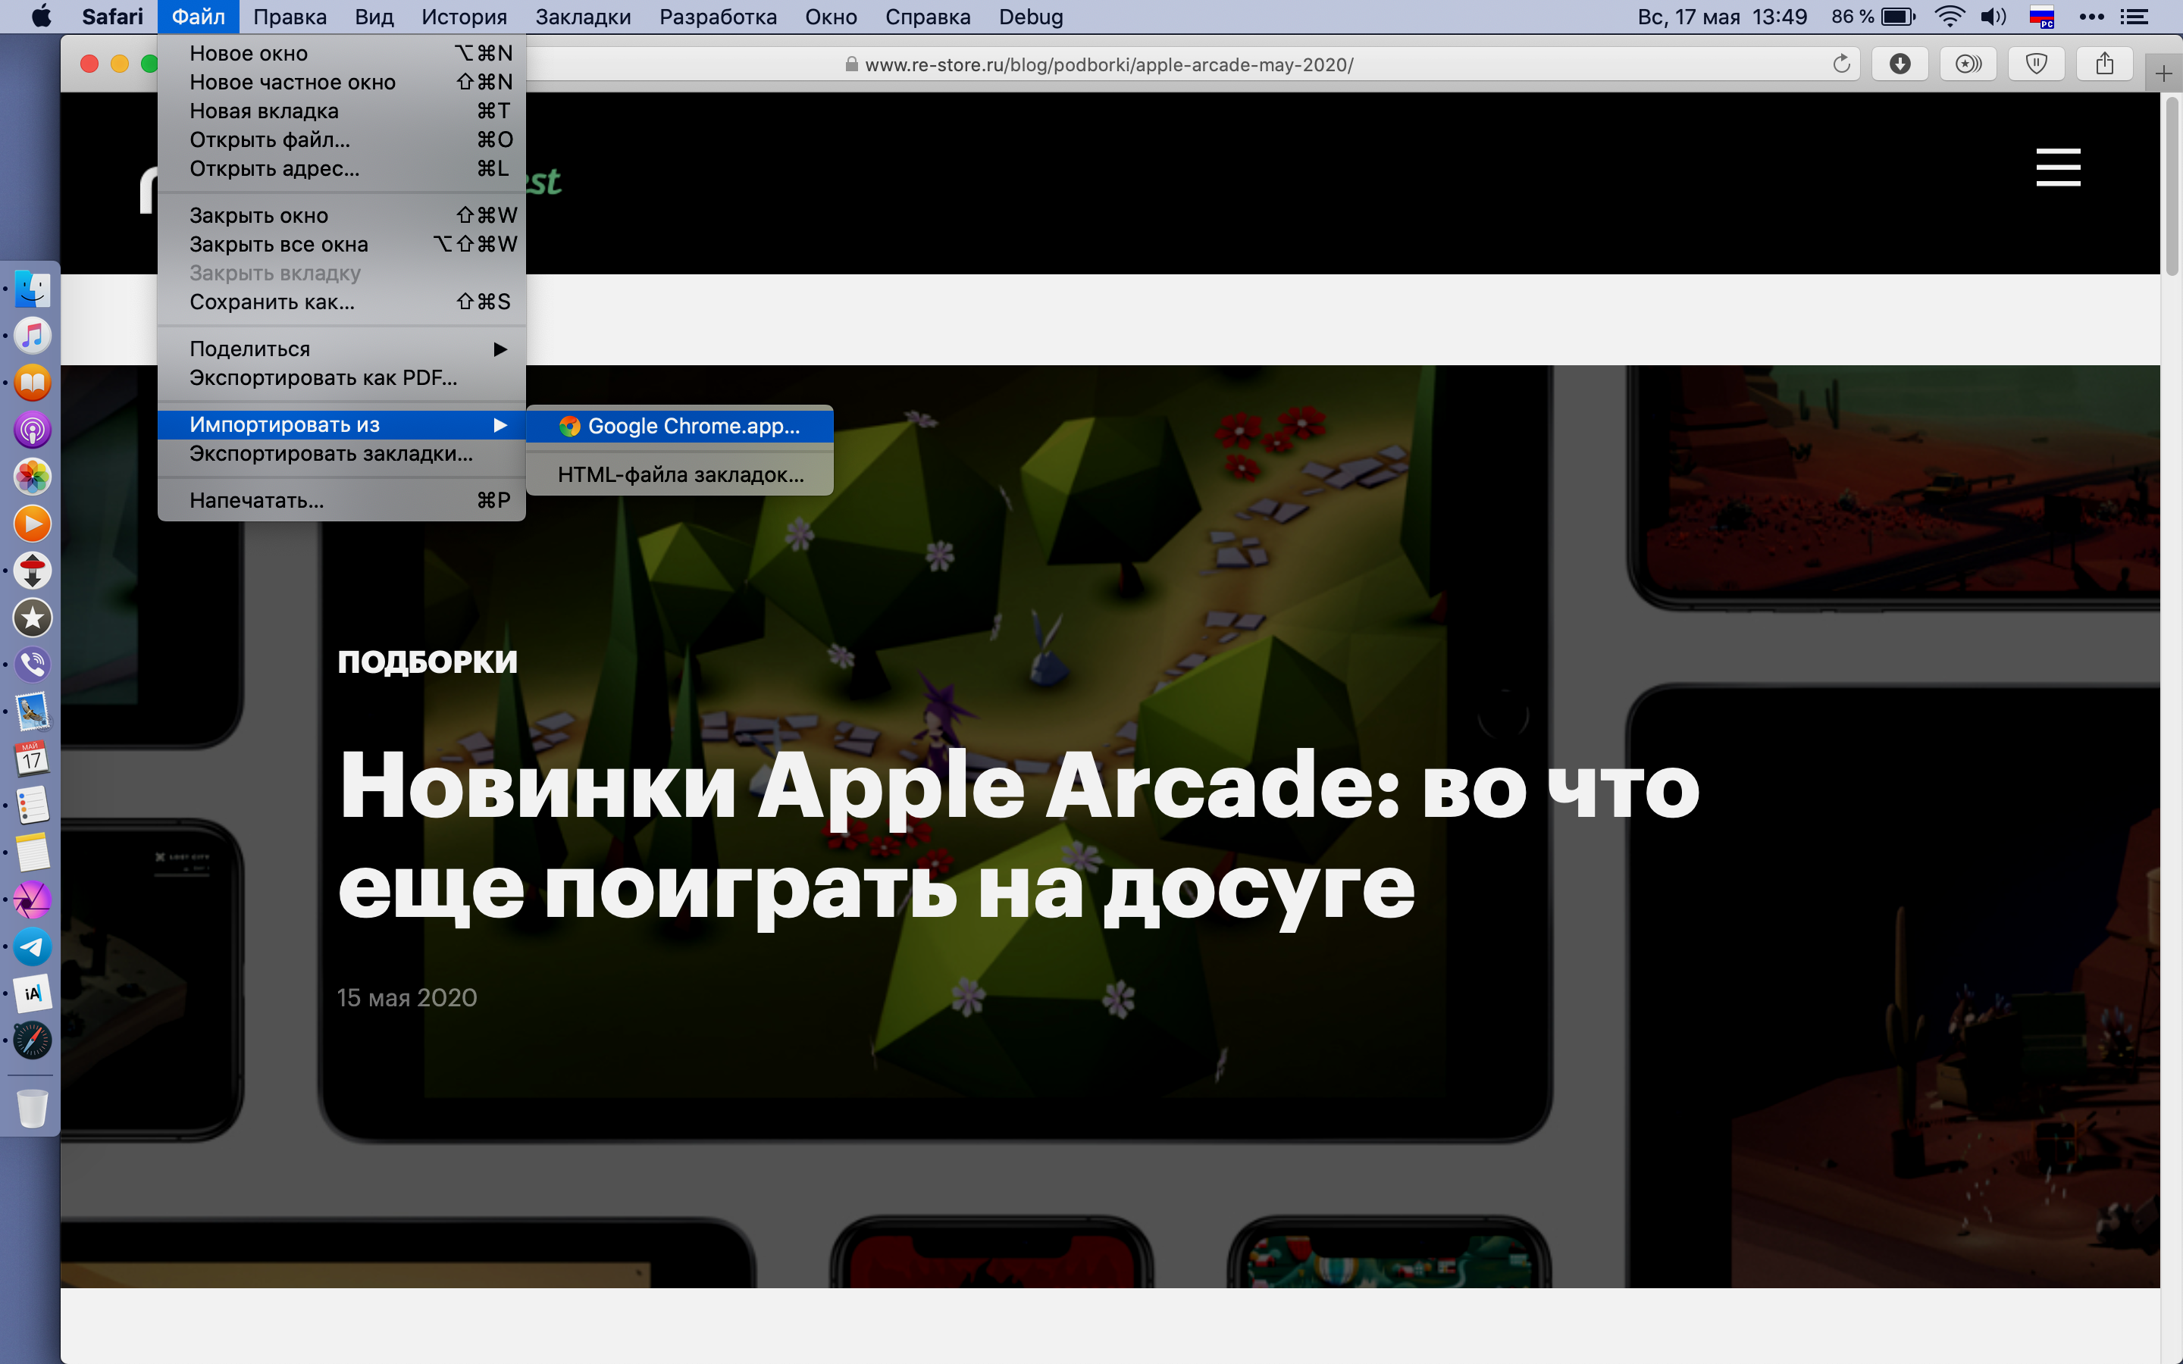
Task: Select HTML-файла закладок import option
Action: (679, 474)
